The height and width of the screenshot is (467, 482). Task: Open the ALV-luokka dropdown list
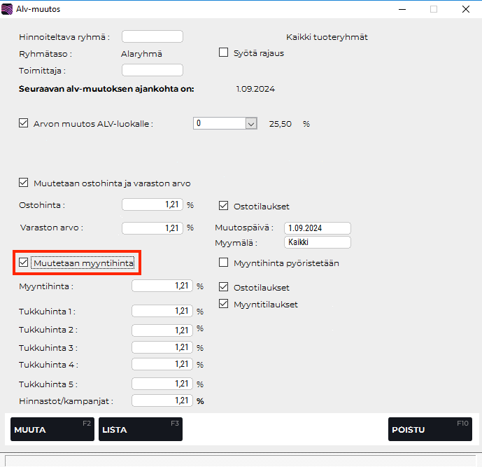coord(251,124)
